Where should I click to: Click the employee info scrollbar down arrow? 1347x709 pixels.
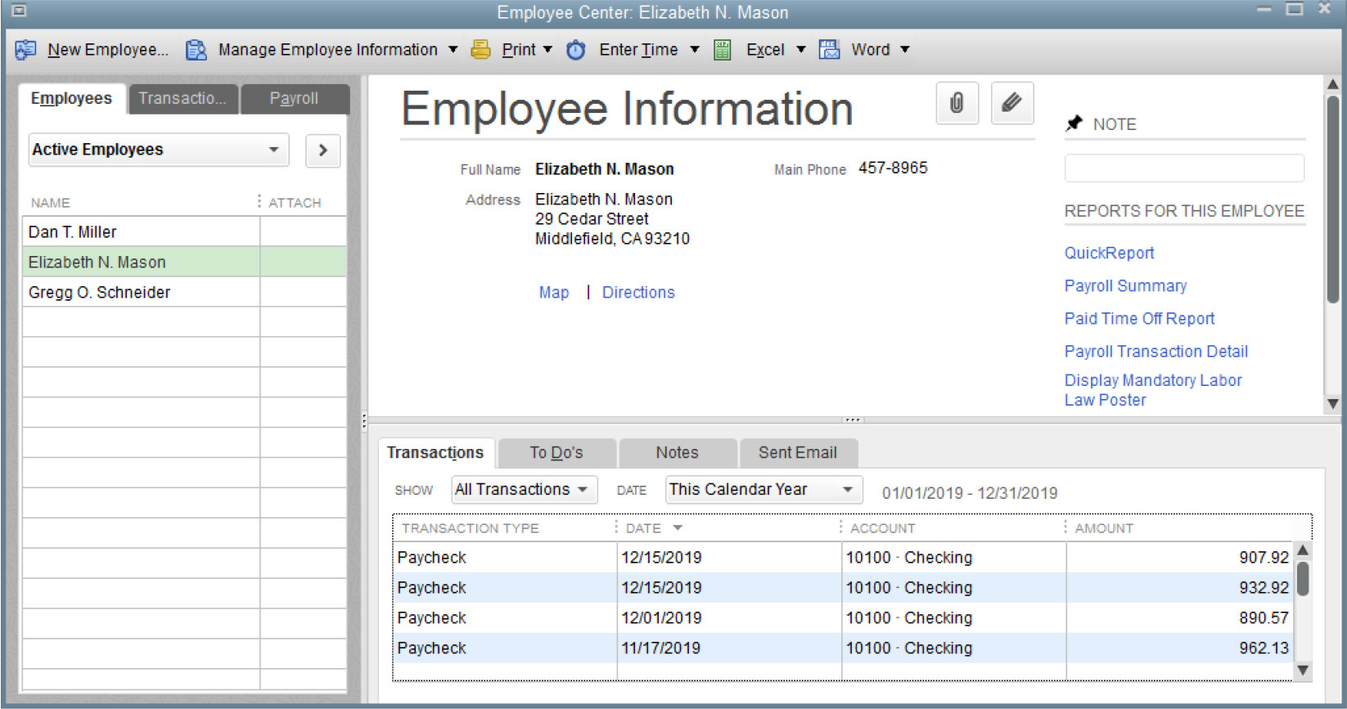[1333, 403]
